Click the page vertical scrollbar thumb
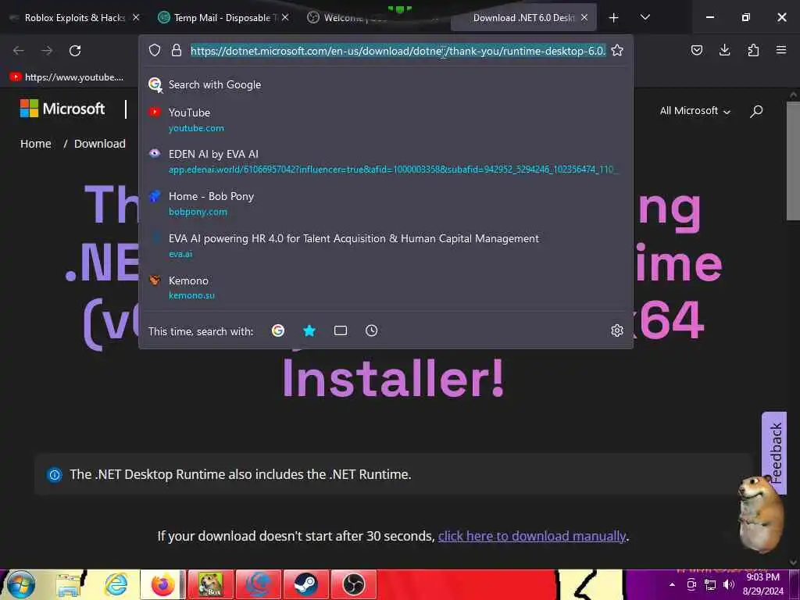This screenshot has width=800, height=600. (x=792, y=161)
